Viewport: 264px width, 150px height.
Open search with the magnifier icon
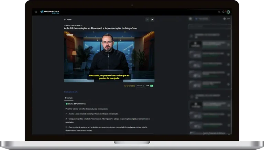point(219,12)
